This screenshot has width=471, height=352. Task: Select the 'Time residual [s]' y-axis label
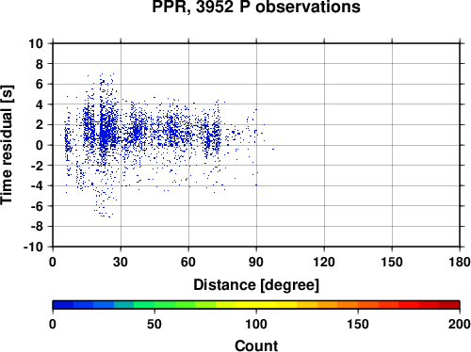7,145
